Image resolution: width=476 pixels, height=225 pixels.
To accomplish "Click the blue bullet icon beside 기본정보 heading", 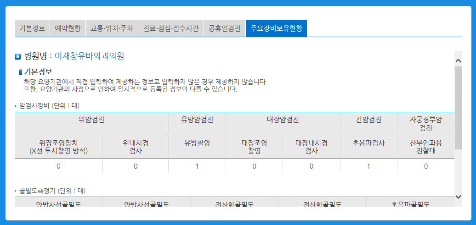I will (21, 72).
